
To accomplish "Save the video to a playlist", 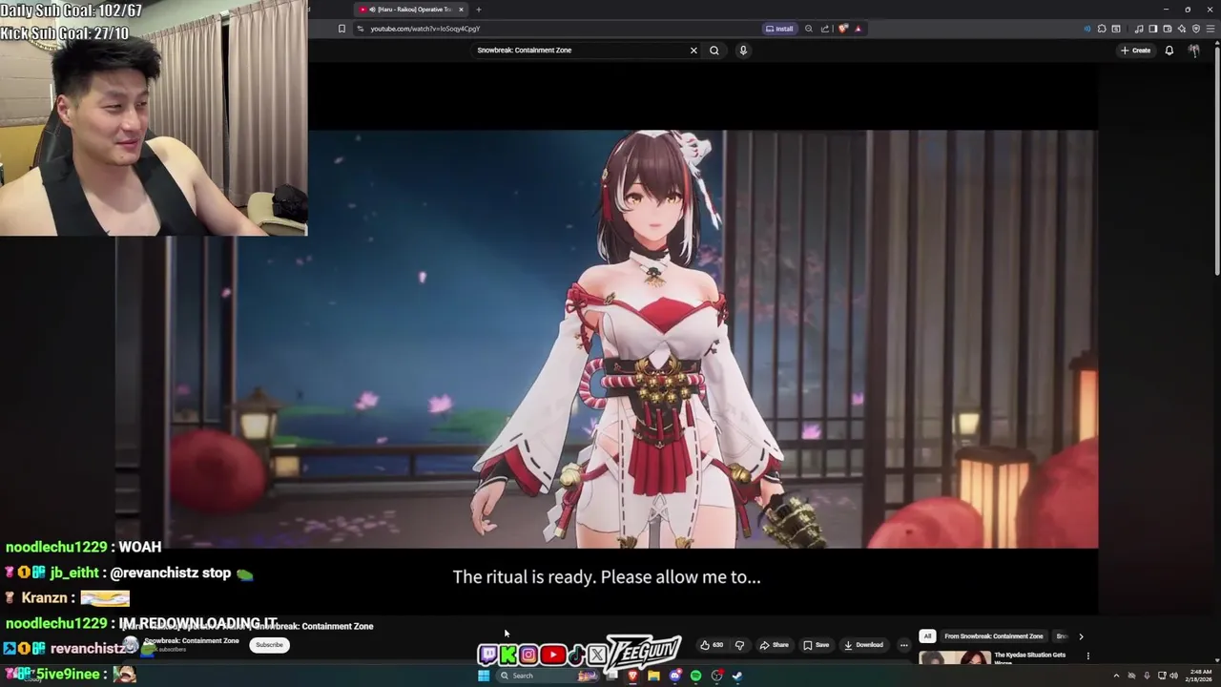I will click(816, 645).
